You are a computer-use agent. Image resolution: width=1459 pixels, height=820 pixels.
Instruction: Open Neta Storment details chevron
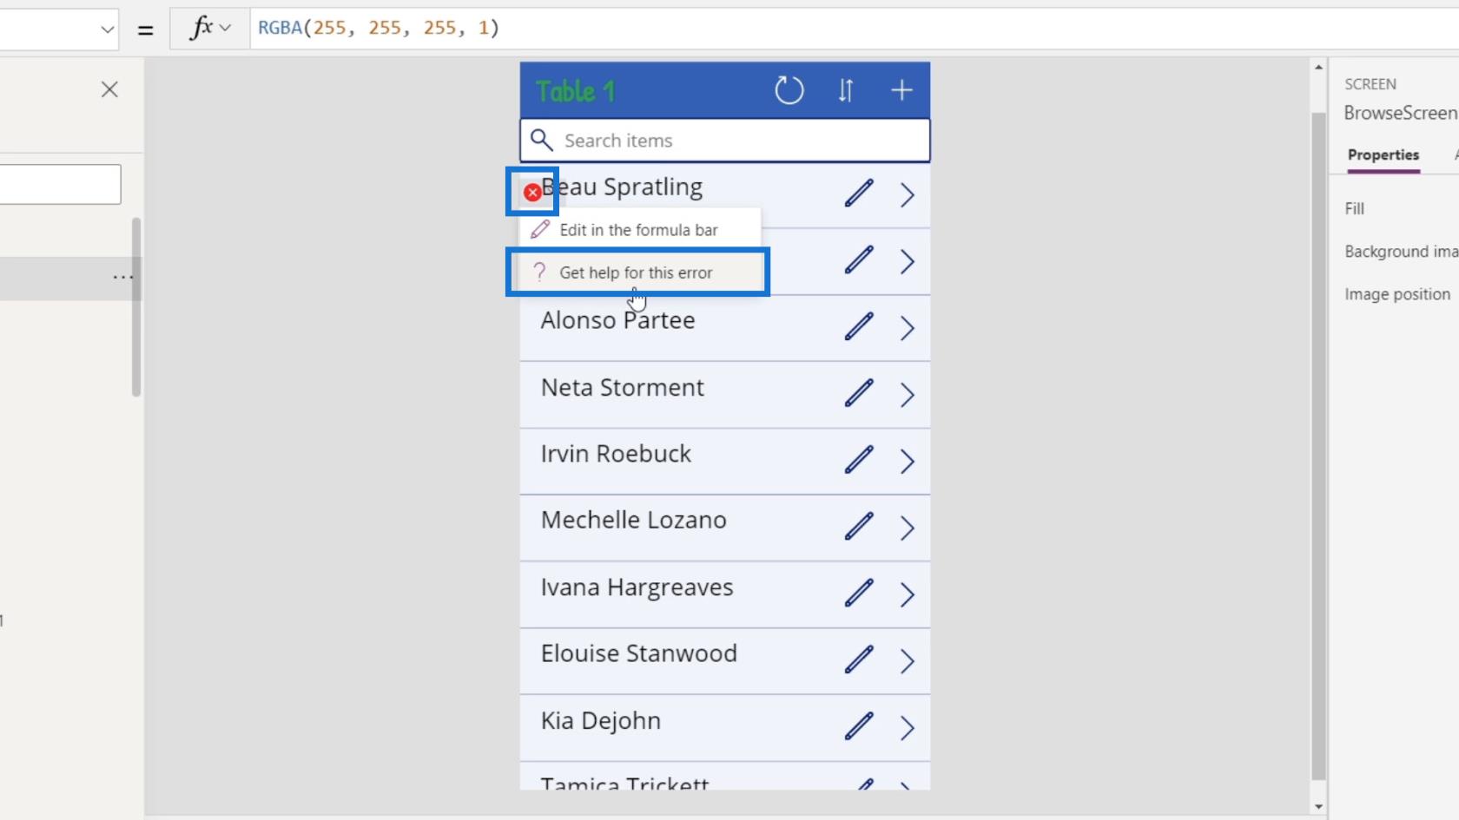pos(908,395)
